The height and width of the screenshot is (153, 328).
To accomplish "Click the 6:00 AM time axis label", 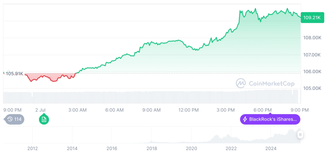I will pyautogui.click(x=114, y=110).
